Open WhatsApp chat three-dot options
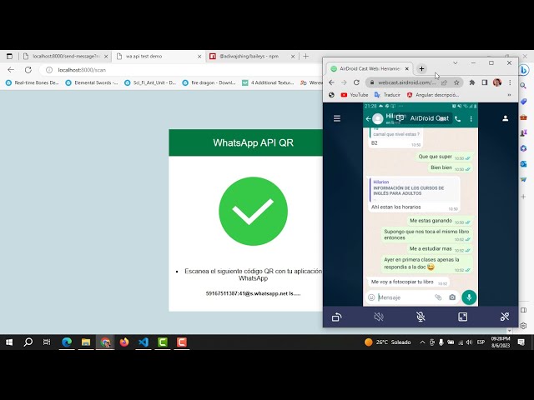 pyautogui.click(x=471, y=118)
